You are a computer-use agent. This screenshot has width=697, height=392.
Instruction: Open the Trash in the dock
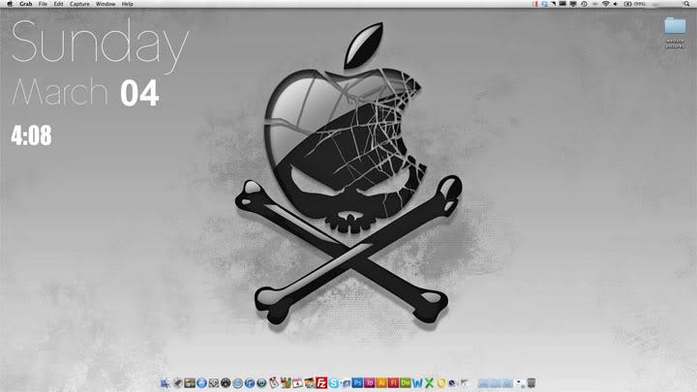click(x=531, y=382)
